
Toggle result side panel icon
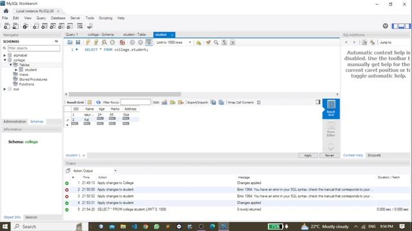click(x=318, y=102)
